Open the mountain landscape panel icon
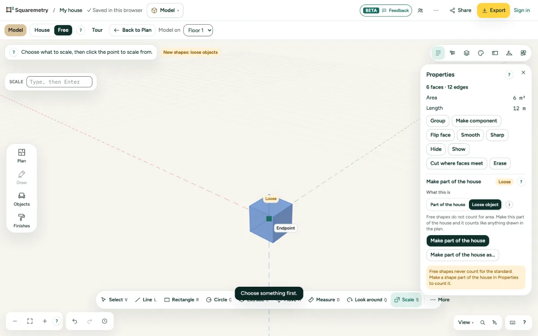Image resolution: width=538 pixels, height=336 pixels. tap(509, 53)
